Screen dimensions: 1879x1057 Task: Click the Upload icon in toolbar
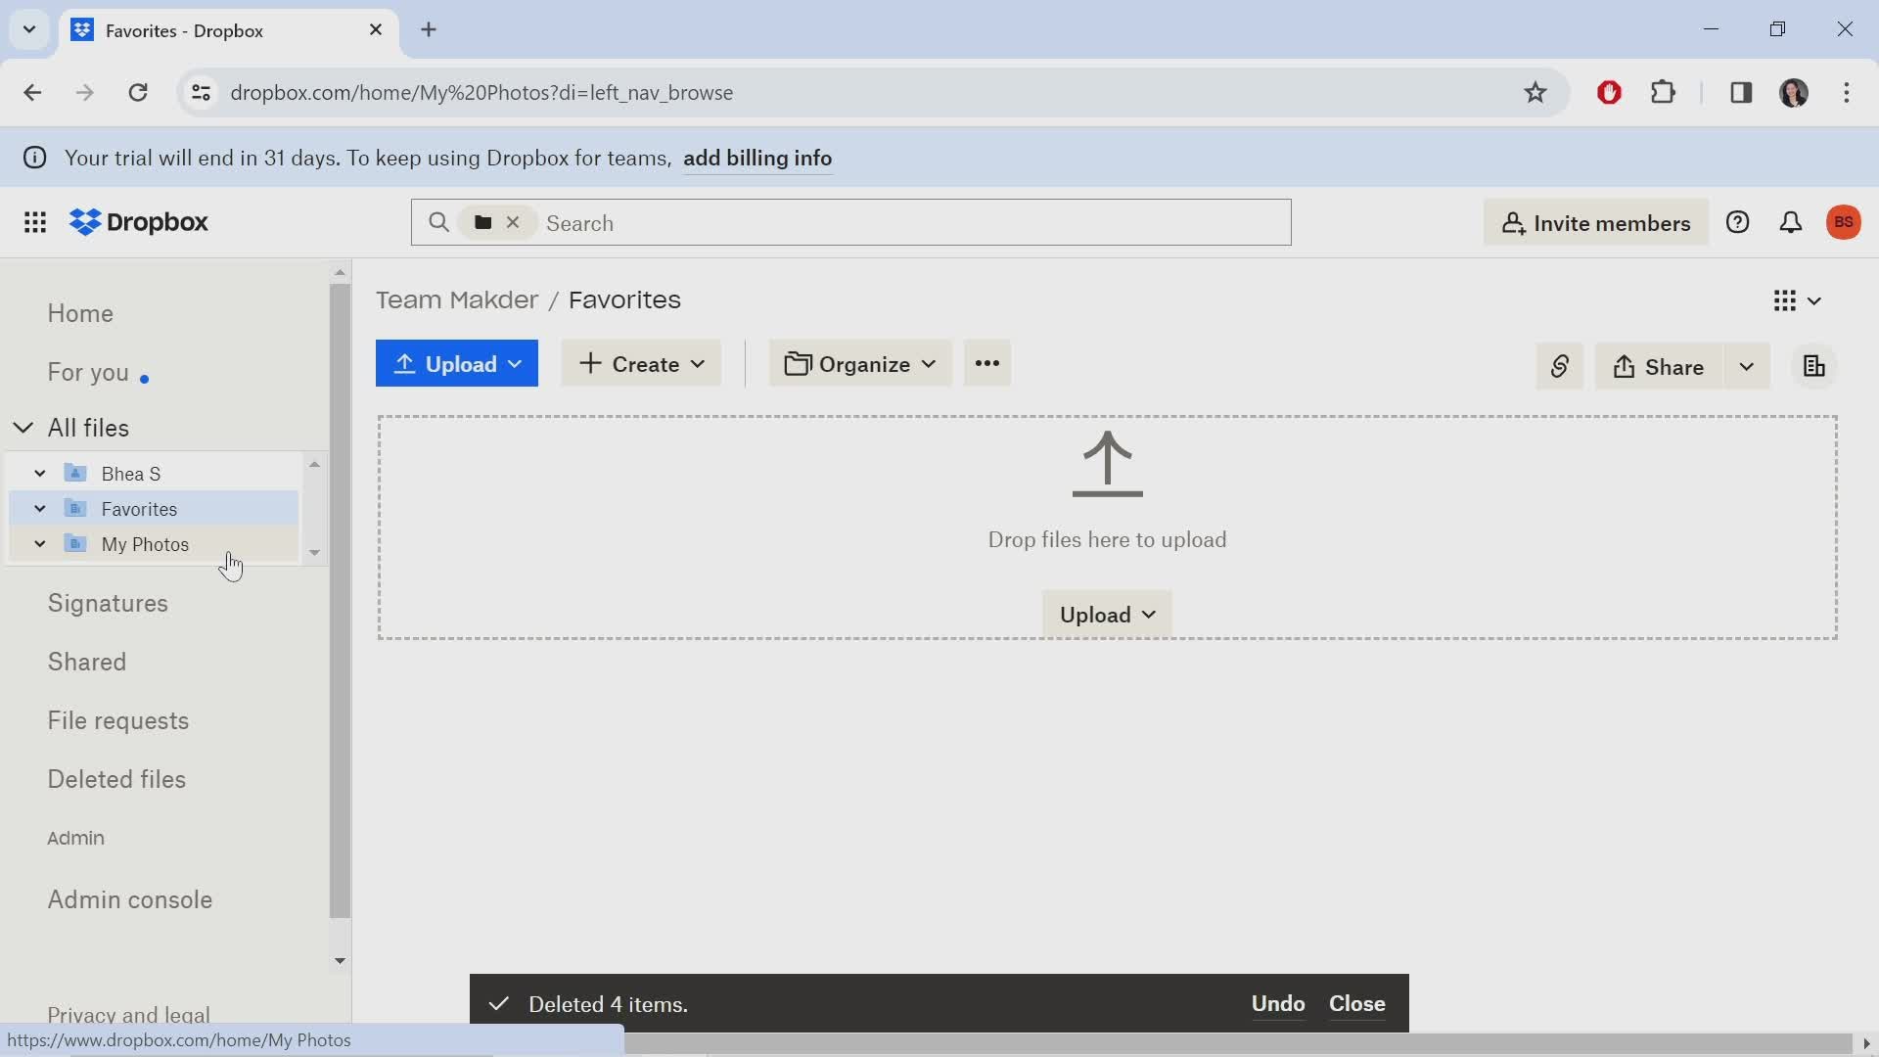pyautogui.click(x=405, y=364)
